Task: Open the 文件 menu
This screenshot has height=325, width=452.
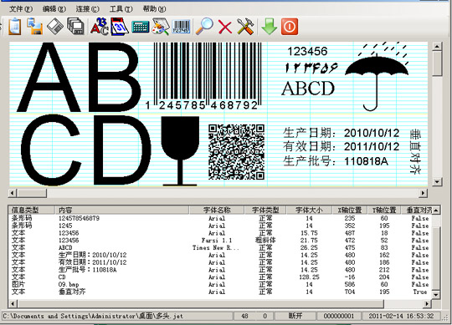Action: 20,9
